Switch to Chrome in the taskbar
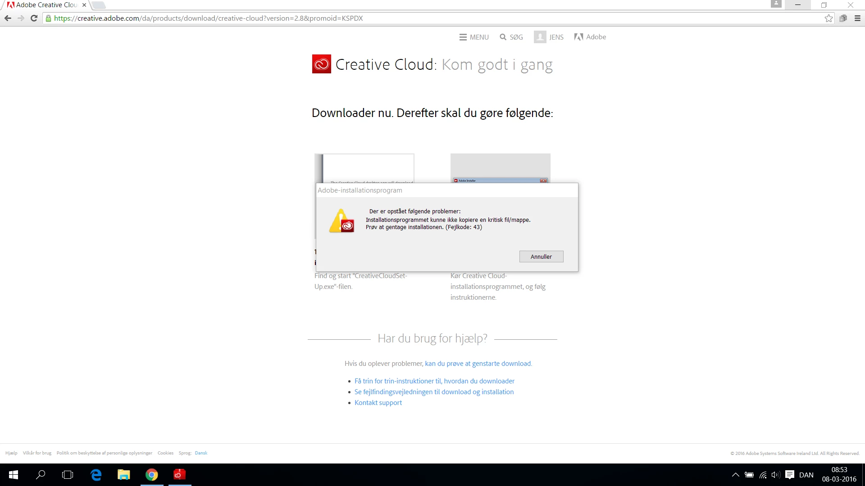The image size is (865, 486). click(152, 475)
